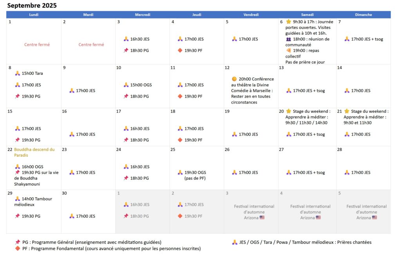Click the prayer icon in the JES / OGS legend
The image size is (401, 256).
click(x=235, y=242)
